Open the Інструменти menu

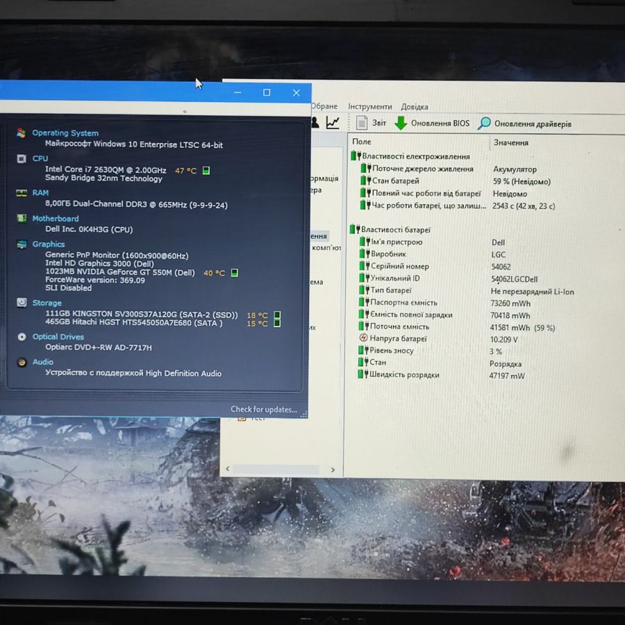[370, 107]
